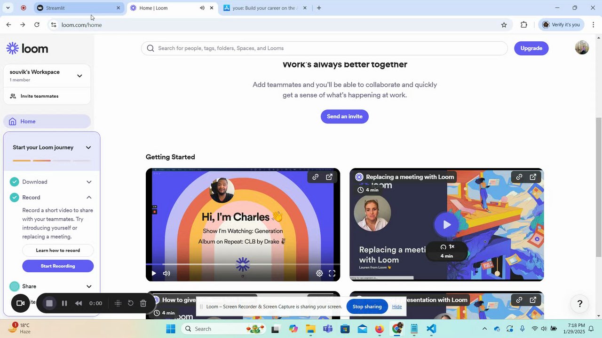Click Invite teammates link
The height and width of the screenshot is (338, 602).
tap(40, 96)
